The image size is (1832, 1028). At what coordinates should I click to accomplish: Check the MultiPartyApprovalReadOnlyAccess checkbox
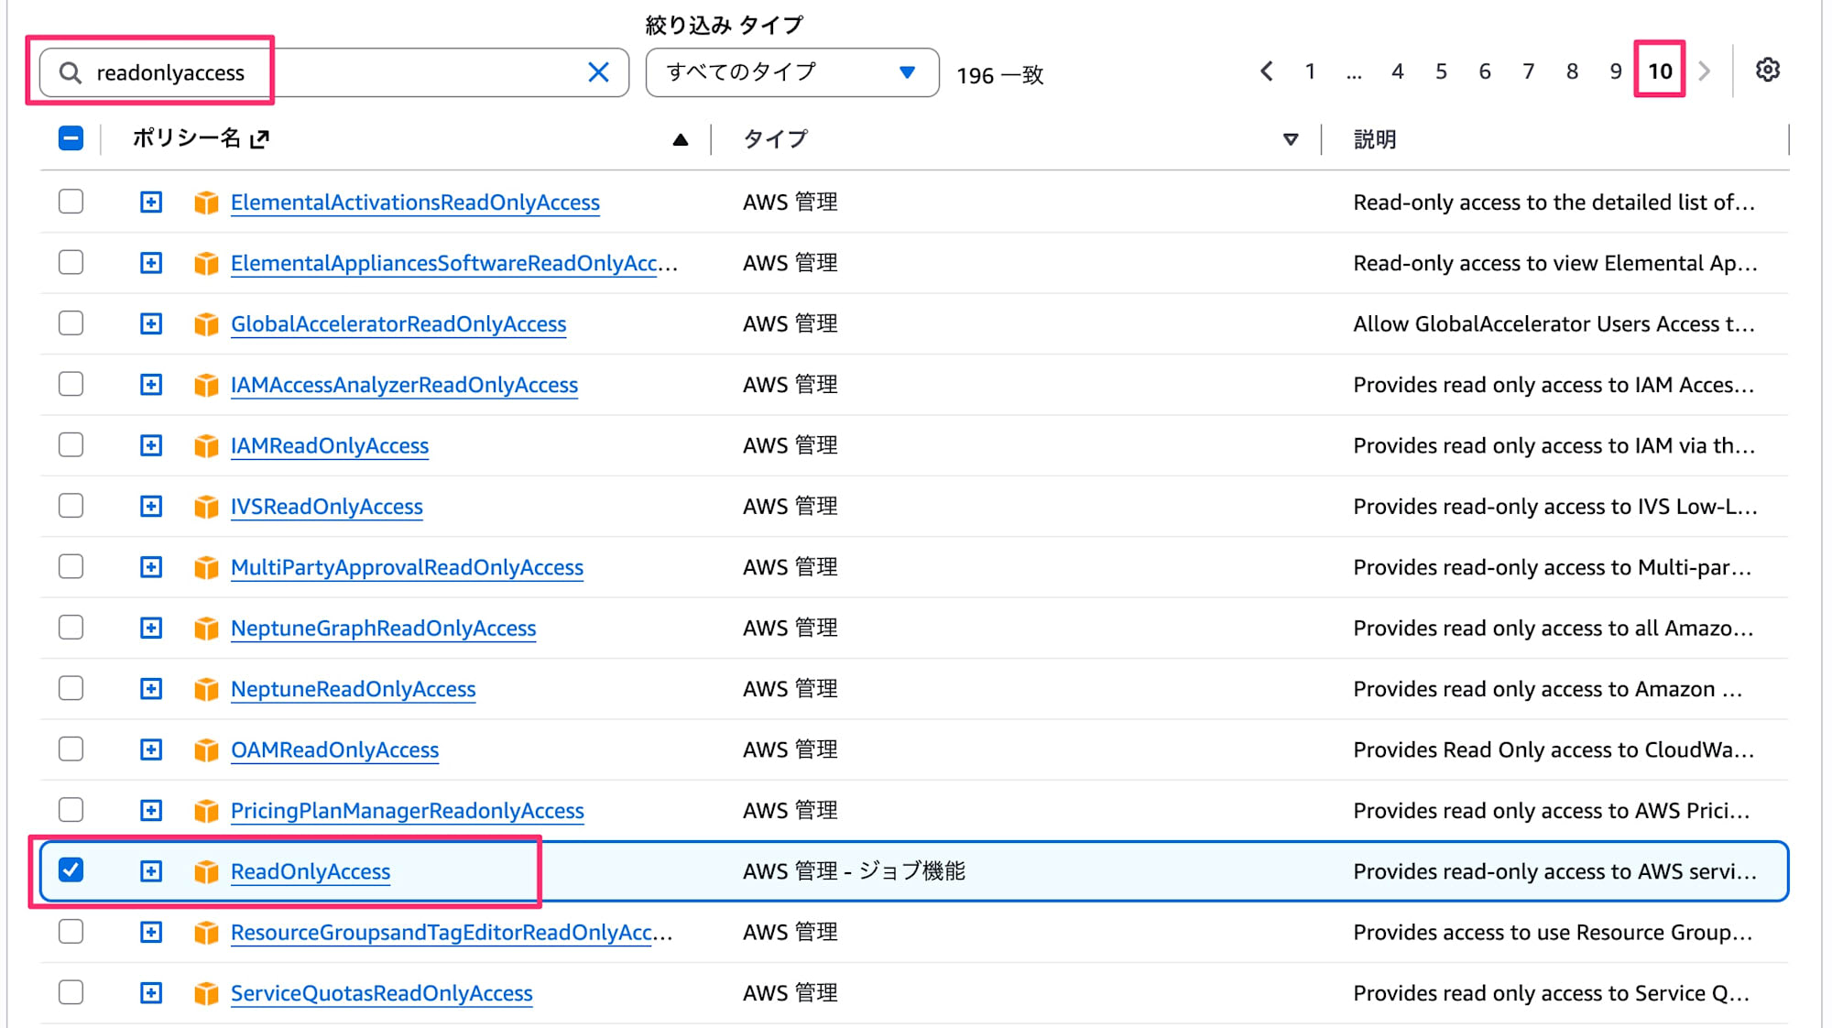(71, 566)
